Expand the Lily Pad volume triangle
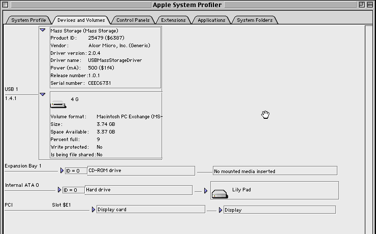Screen dimensions: 376x234 [x=206, y=191]
